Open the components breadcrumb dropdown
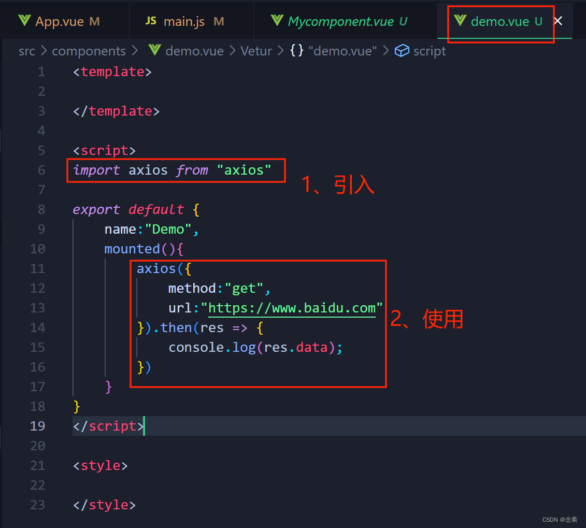The height and width of the screenshot is (528, 586). click(x=89, y=51)
